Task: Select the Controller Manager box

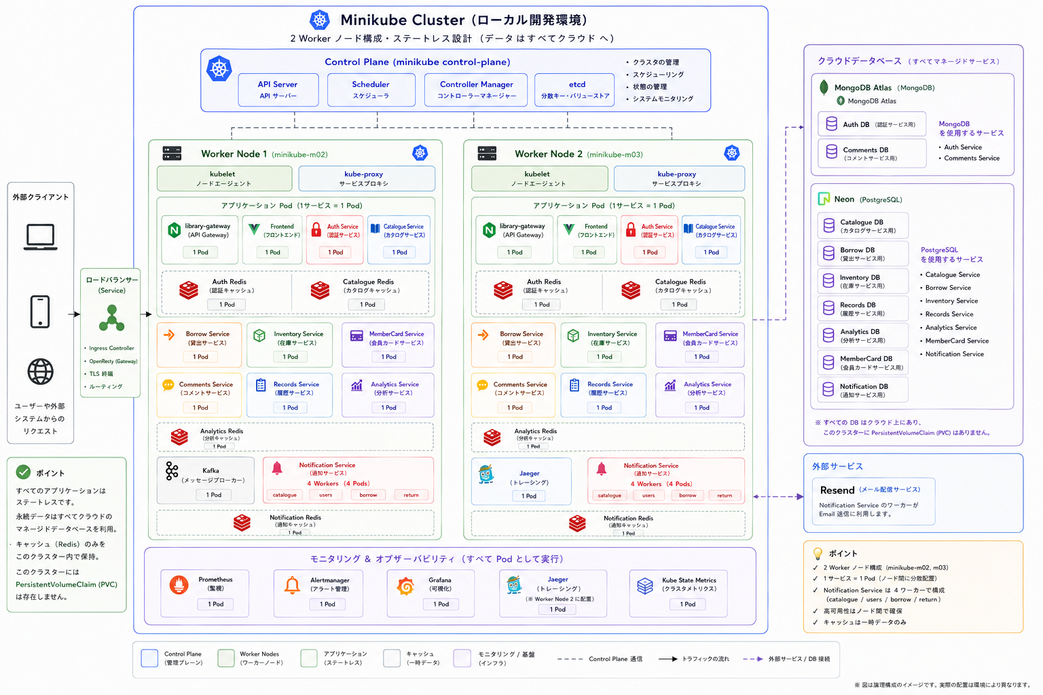Action: (476, 90)
